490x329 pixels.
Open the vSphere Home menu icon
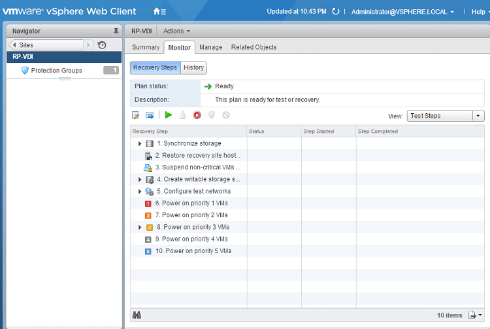(x=159, y=11)
